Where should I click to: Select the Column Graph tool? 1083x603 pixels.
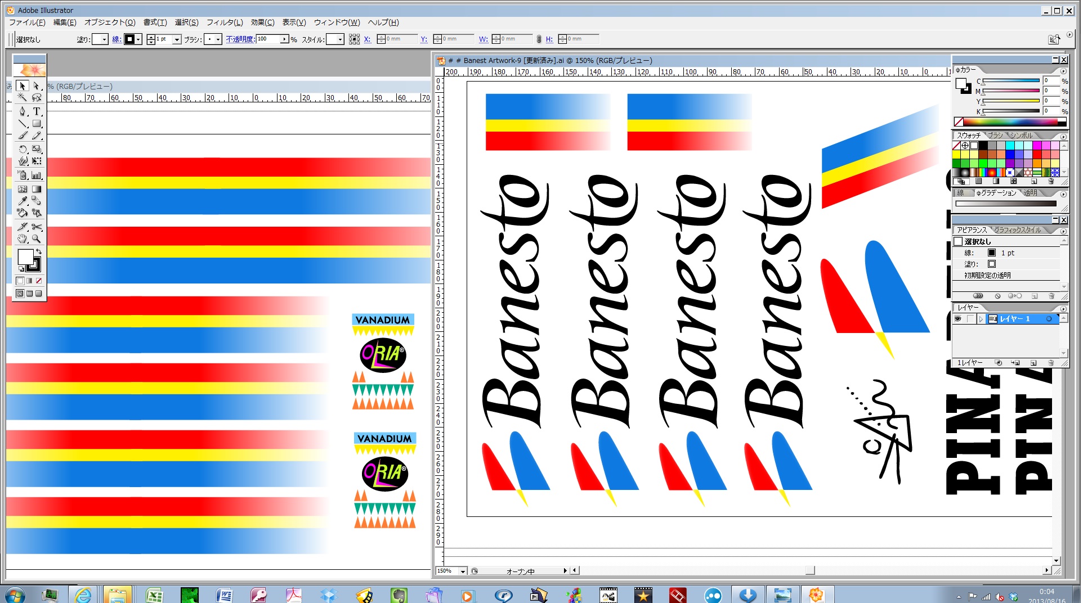pyautogui.click(x=37, y=175)
